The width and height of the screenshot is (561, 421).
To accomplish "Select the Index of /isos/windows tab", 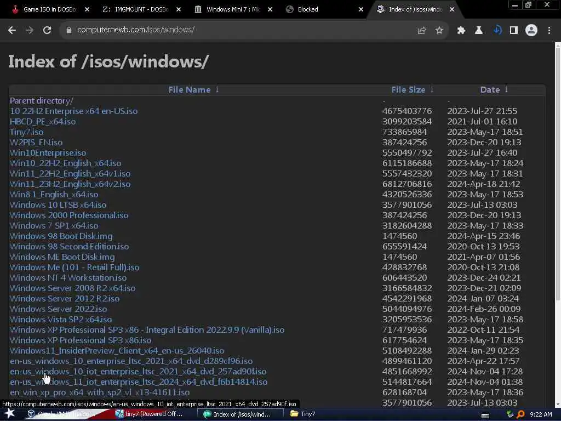I will 415,10.
